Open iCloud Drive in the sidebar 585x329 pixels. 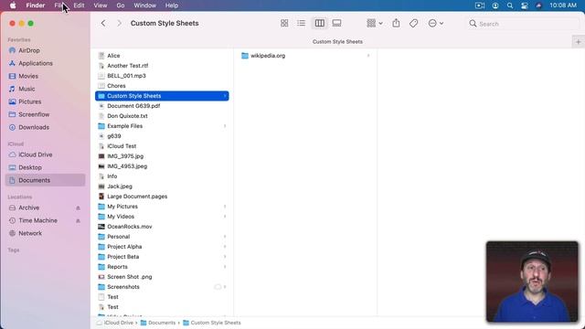tap(36, 154)
